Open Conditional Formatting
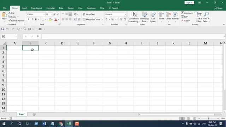Image resolution: width=226 pixels, height=127 pixels. click(x=134, y=17)
